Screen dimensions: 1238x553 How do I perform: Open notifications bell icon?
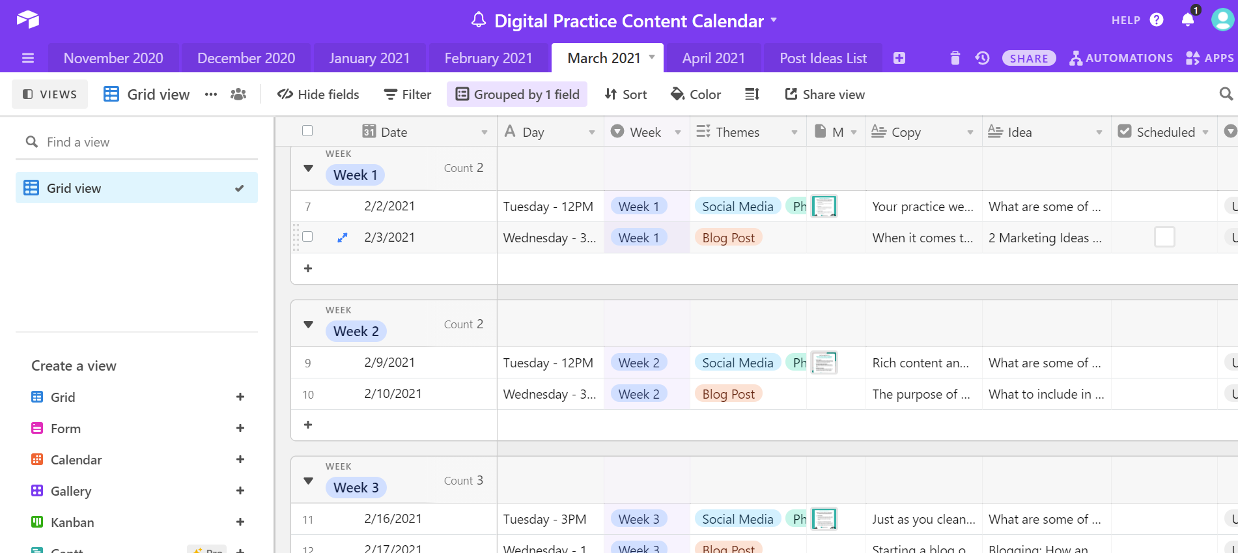(1188, 20)
